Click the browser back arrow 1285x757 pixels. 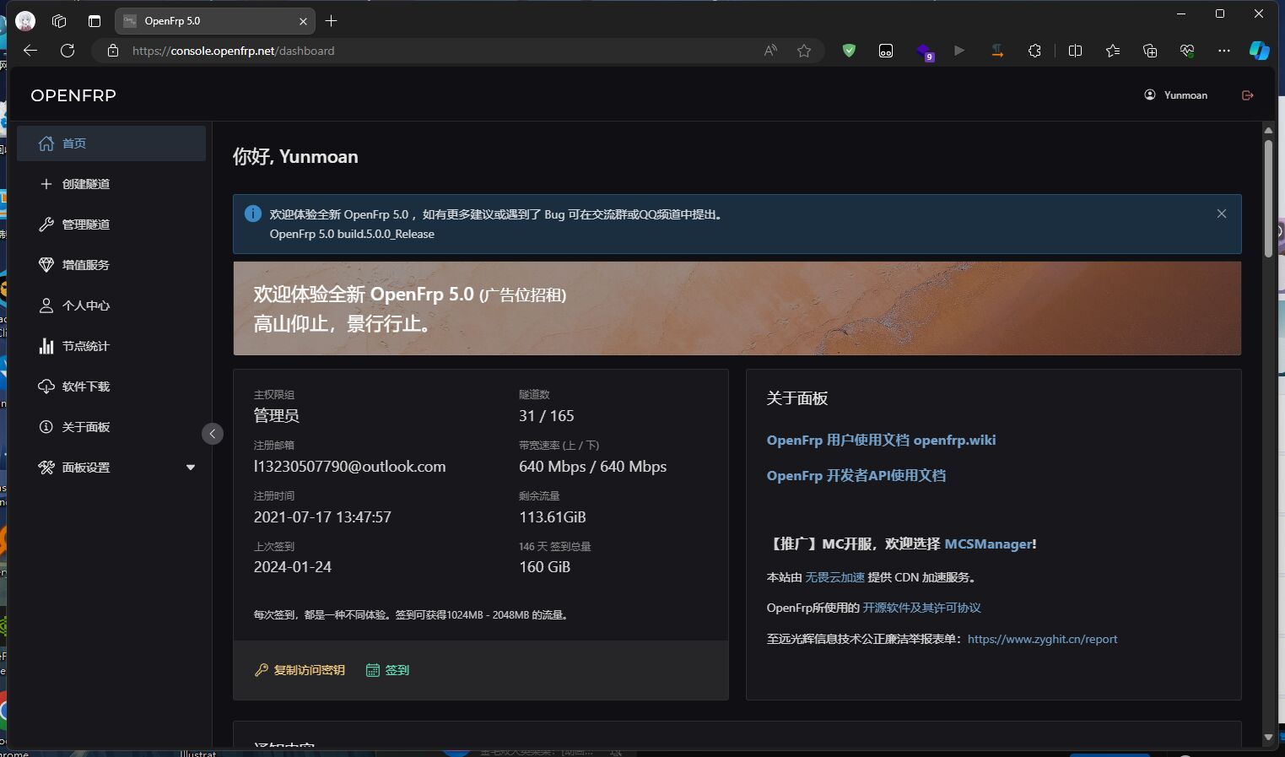30,51
